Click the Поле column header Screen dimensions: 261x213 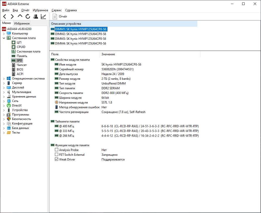tap(75, 54)
